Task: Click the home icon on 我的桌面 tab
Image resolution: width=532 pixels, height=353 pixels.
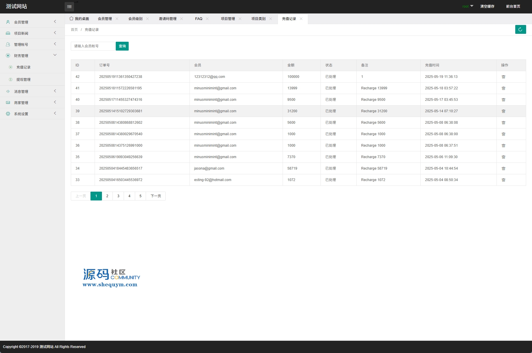Action: [x=71, y=19]
